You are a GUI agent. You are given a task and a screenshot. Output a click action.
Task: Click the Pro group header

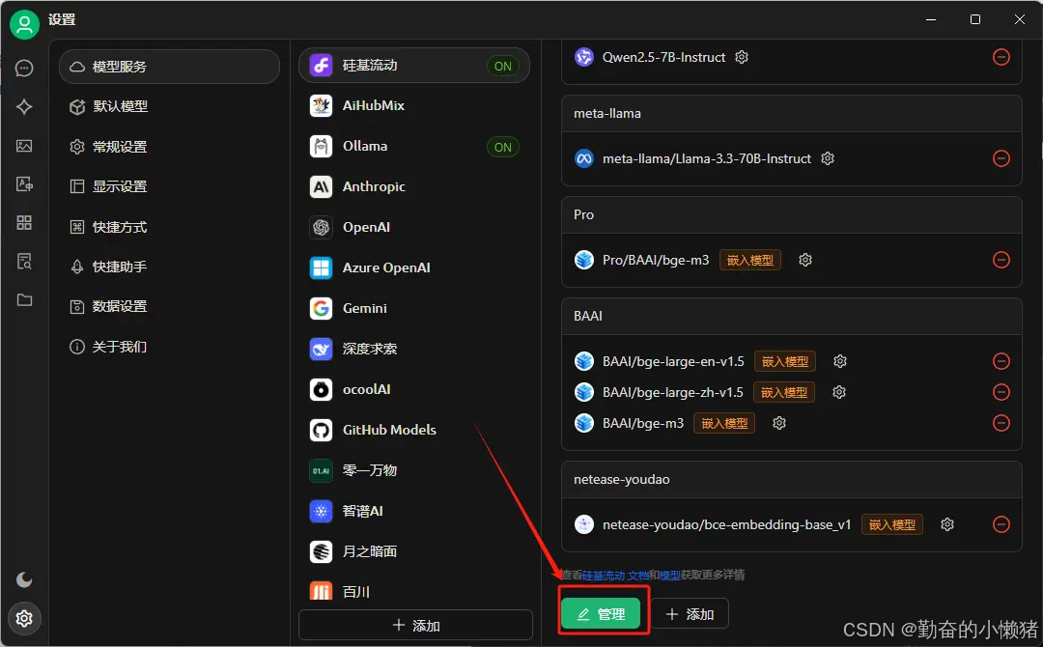[792, 214]
